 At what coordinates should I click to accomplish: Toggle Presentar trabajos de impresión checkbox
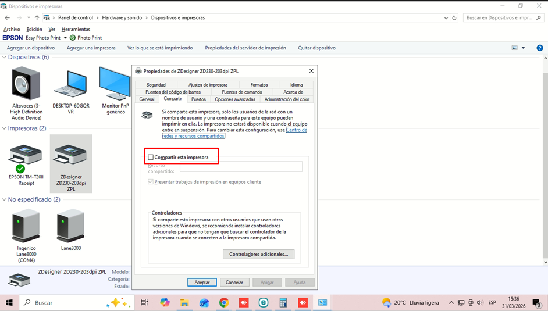(x=151, y=182)
